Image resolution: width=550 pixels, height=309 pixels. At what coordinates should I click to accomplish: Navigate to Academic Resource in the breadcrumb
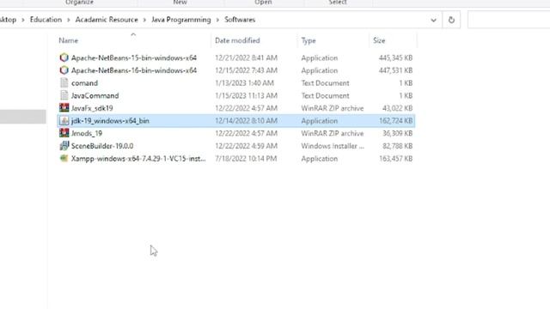[107, 20]
